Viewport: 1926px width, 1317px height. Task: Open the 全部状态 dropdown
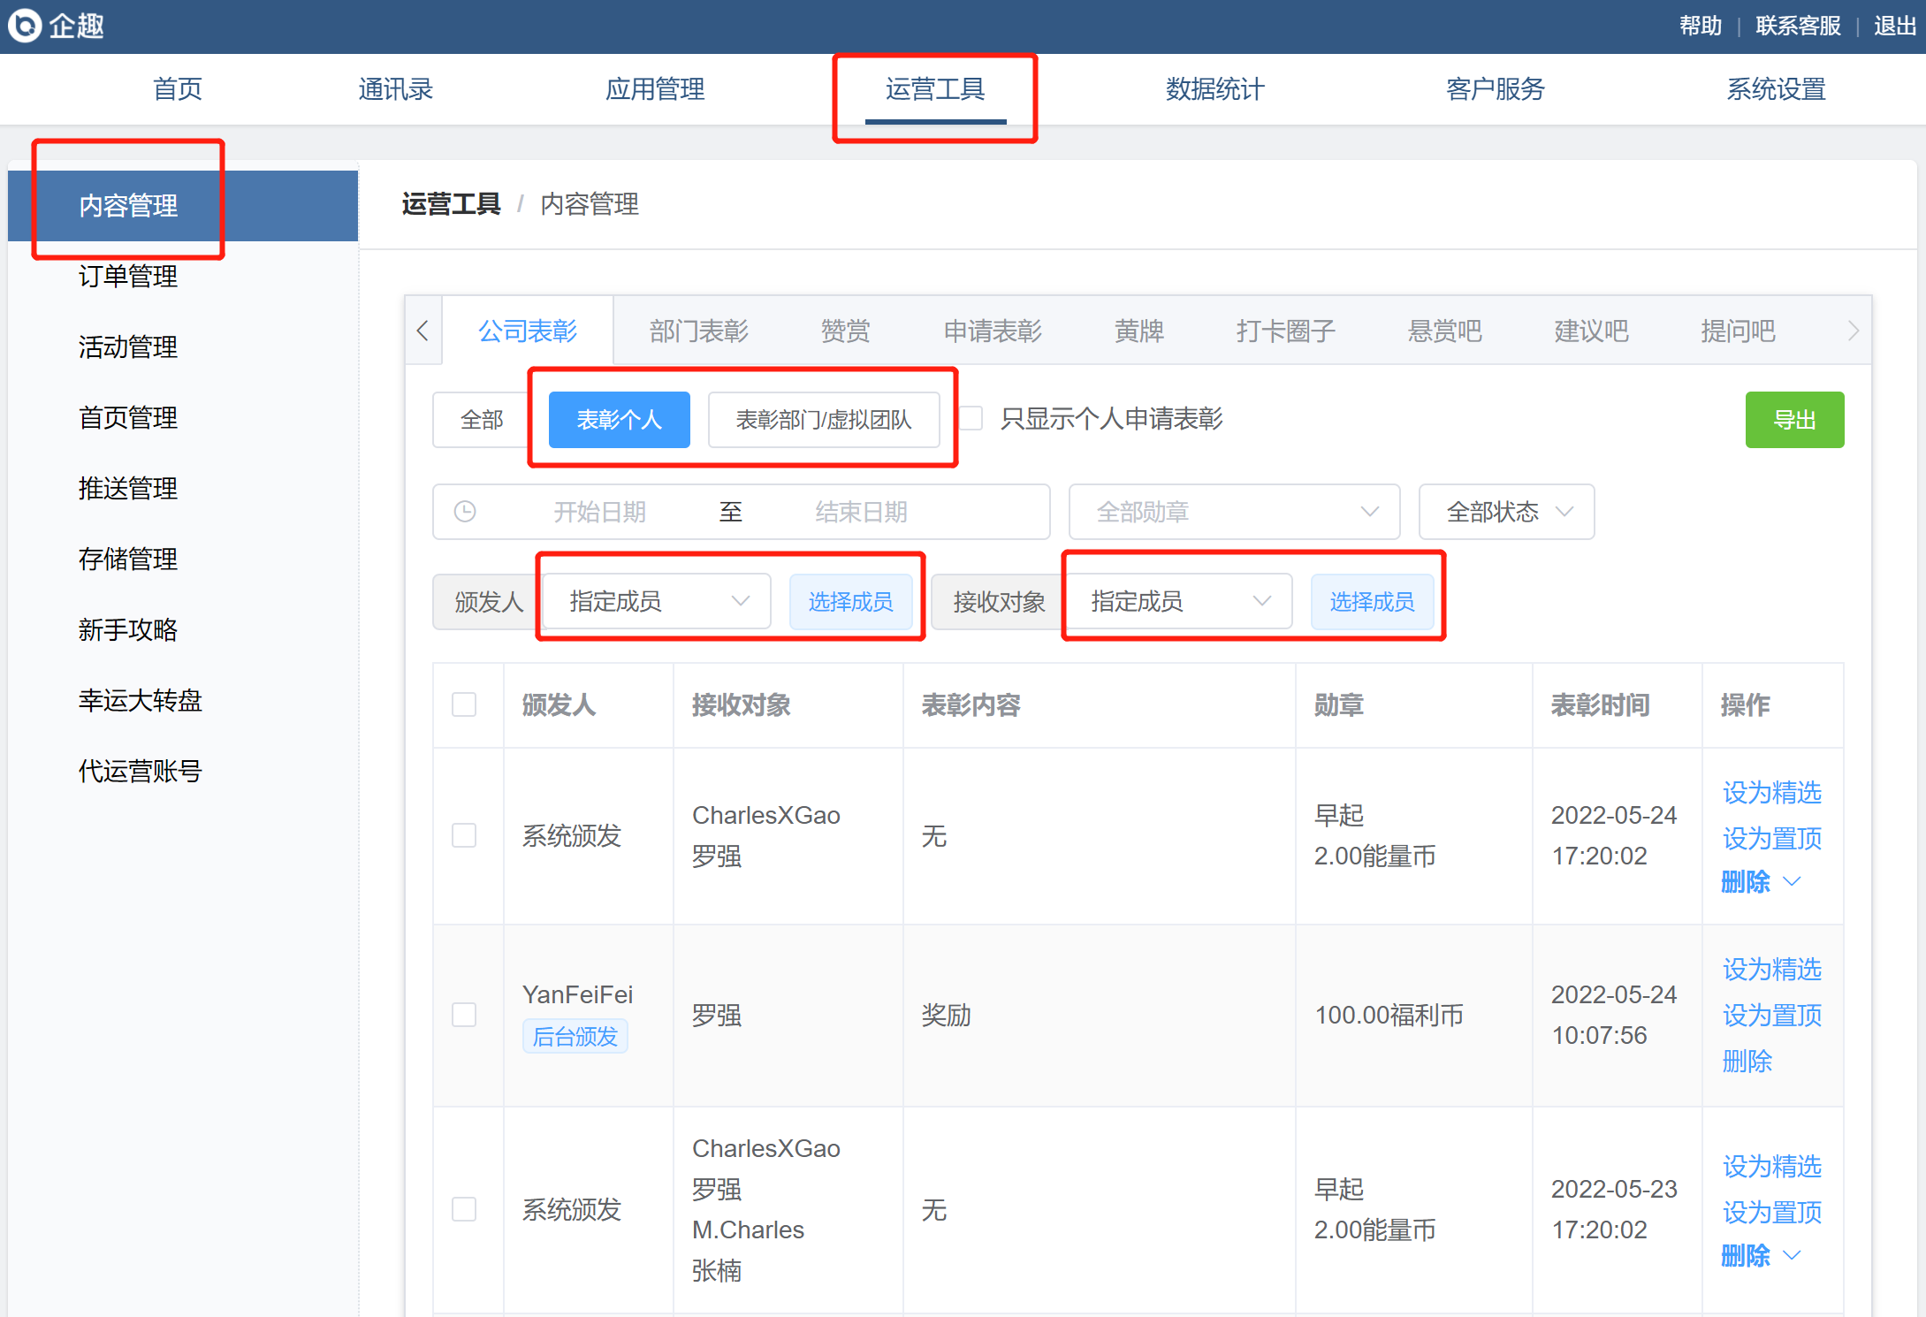click(x=1506, y=512)
